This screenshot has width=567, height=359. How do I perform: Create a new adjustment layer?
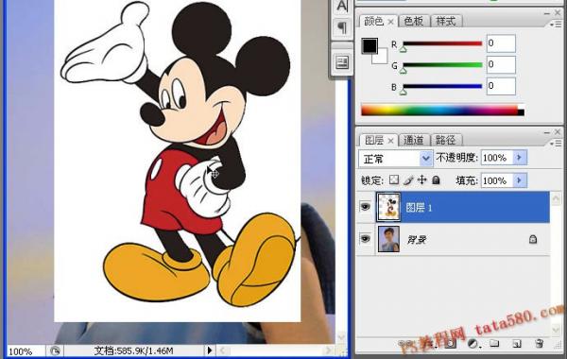[x=472, y=344]
